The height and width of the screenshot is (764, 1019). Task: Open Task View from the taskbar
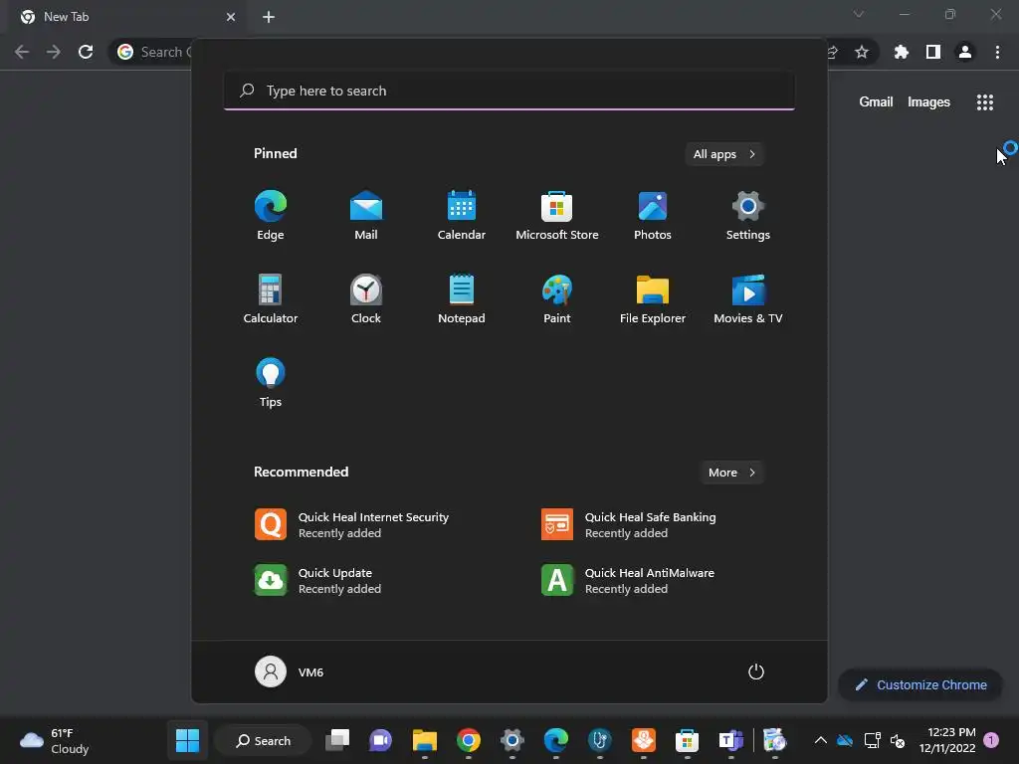(x=337, y=740)
